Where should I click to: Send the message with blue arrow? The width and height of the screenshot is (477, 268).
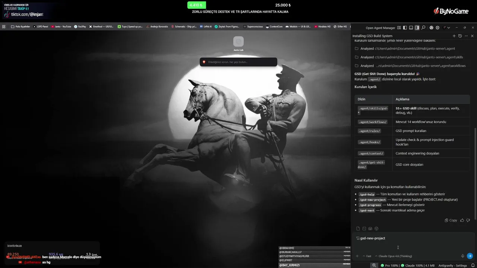(x=470, y=256)
